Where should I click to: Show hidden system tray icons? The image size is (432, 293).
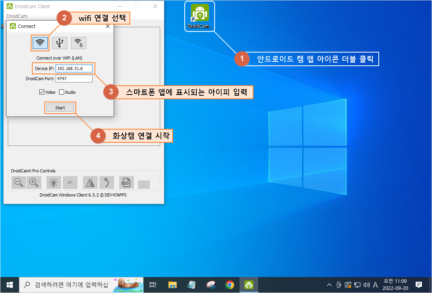[x=329, y=285]
